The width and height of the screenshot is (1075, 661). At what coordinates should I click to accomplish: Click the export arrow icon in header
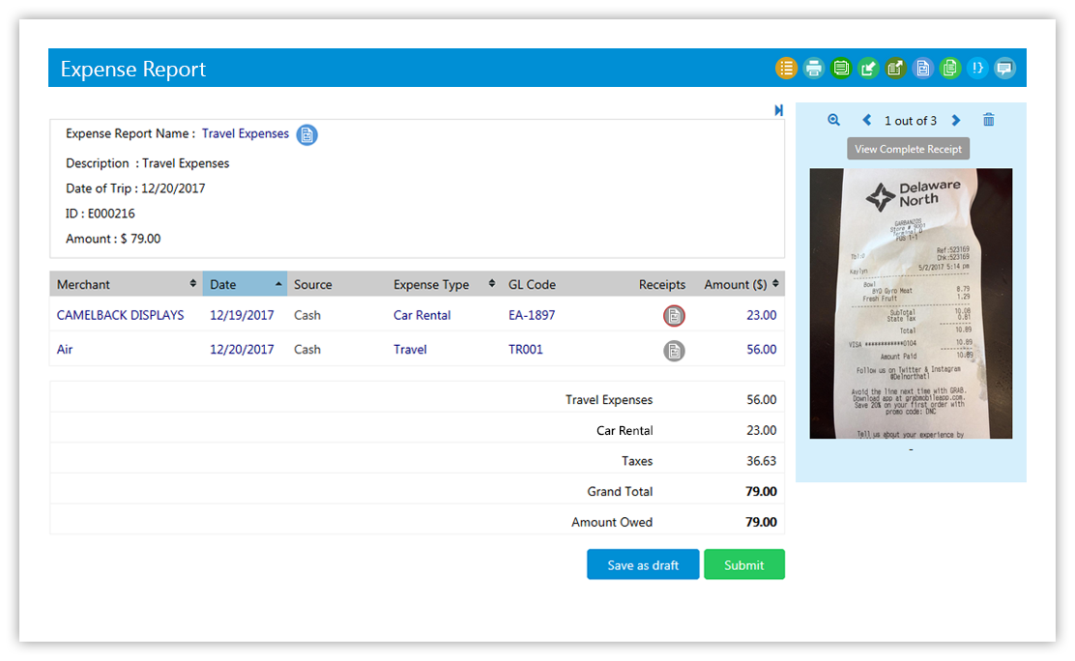895,69
